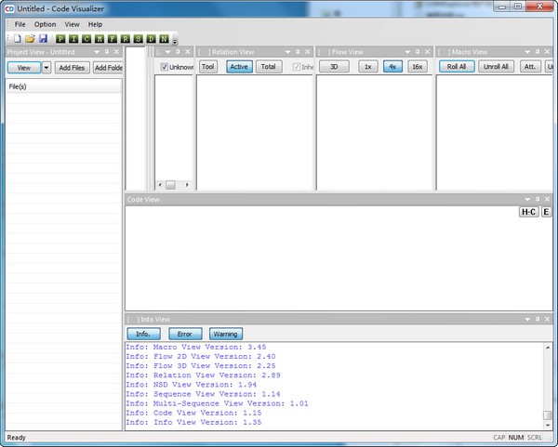Pin the Flow View panel
Viewport: 558px width, 447px height.
(x=418, y=52)
